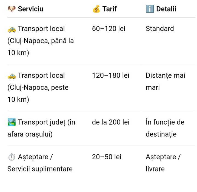197x192 pixels.
Task: Click taxi icon in the 'peste 10 km' row
Action: pos(12,76)
